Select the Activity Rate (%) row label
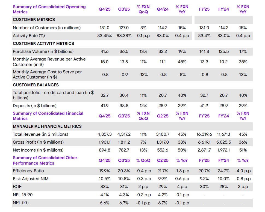The width and height of the screenshot is (265, 212). pos(28,35)
